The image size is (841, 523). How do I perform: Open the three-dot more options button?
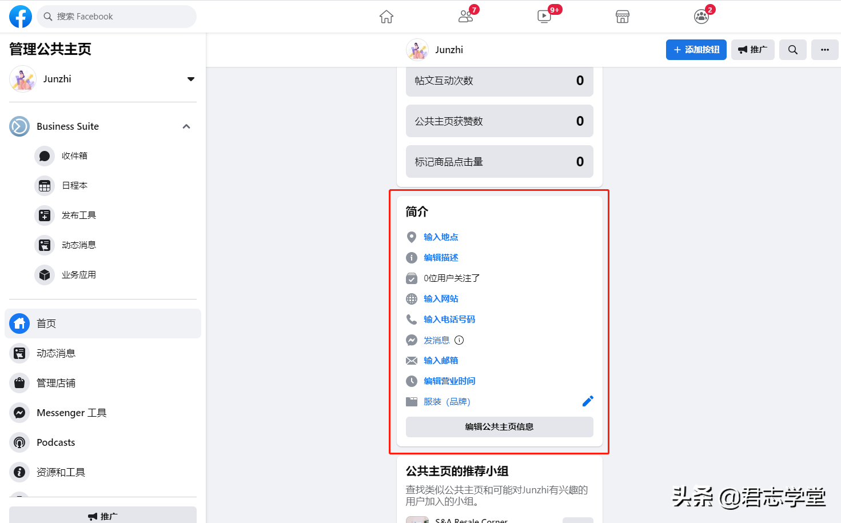coord(825,50)
